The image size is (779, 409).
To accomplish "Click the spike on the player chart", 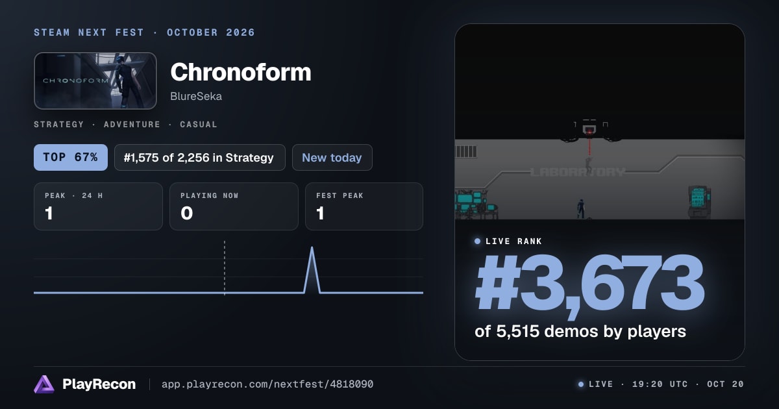I will [x=312, y=269].
